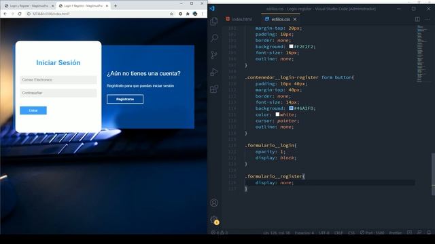Click the UTF-8 encoding status bar item
This screenshot has width=435, height=244.
pos(324,233)
